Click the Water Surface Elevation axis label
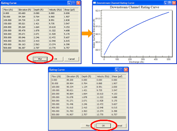The width and height of the screenshot is (177, 131). point(94,34)
